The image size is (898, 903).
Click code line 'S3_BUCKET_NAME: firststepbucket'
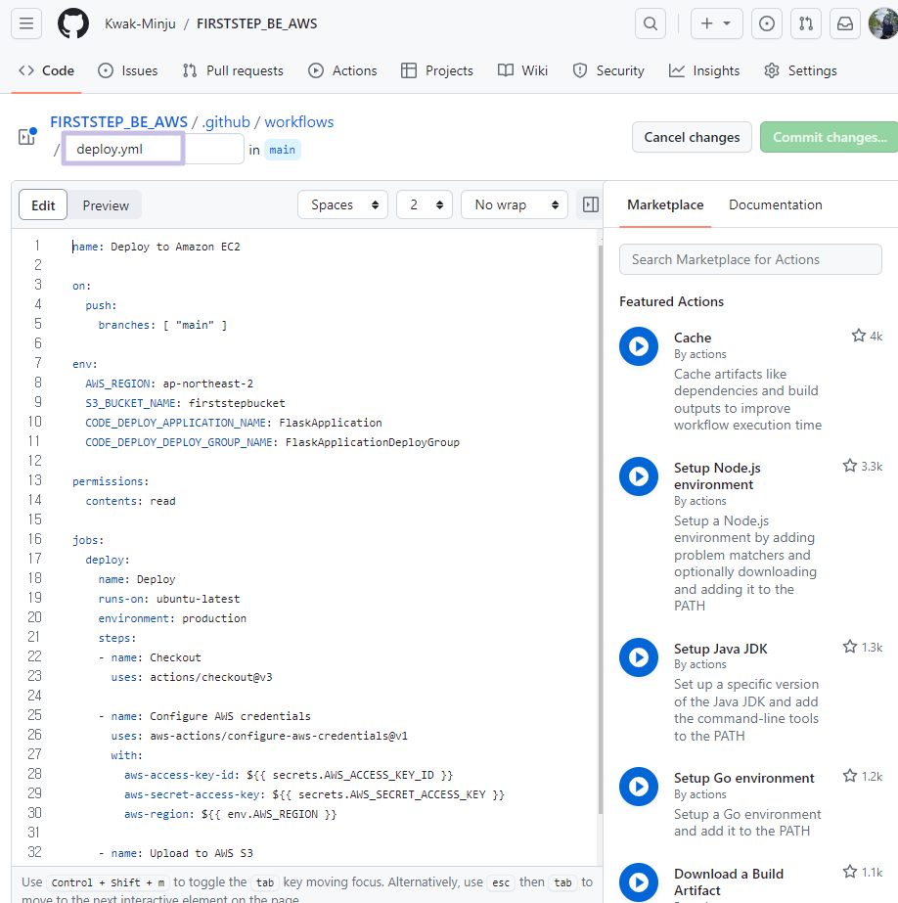pyautogui.click(x=185, y=403)
